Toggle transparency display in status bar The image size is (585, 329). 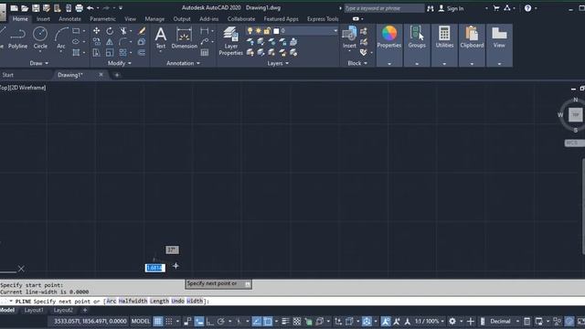297,321
